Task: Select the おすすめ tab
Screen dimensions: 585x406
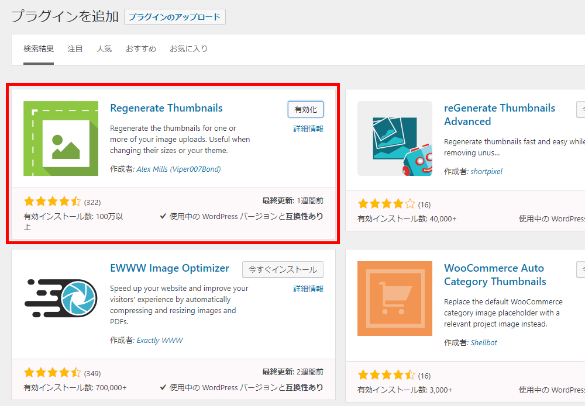Action: point(140,49)
